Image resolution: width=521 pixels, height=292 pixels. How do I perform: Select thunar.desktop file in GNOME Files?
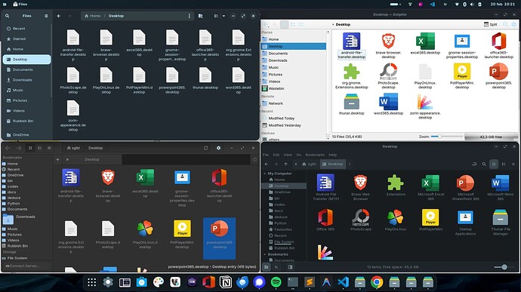coord(205,78)
